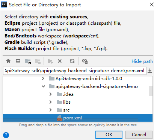Viewport: 154px width, 140px height.
Task: Confirm import with the OK button
Action: (109, 135)
